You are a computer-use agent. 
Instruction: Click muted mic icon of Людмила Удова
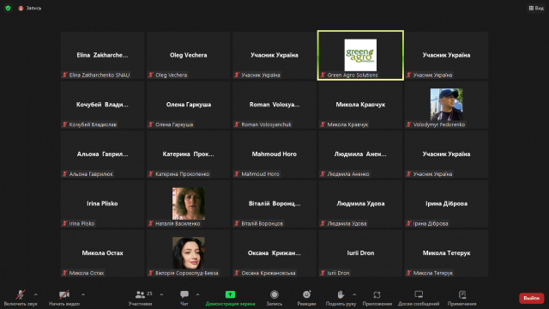323,223
